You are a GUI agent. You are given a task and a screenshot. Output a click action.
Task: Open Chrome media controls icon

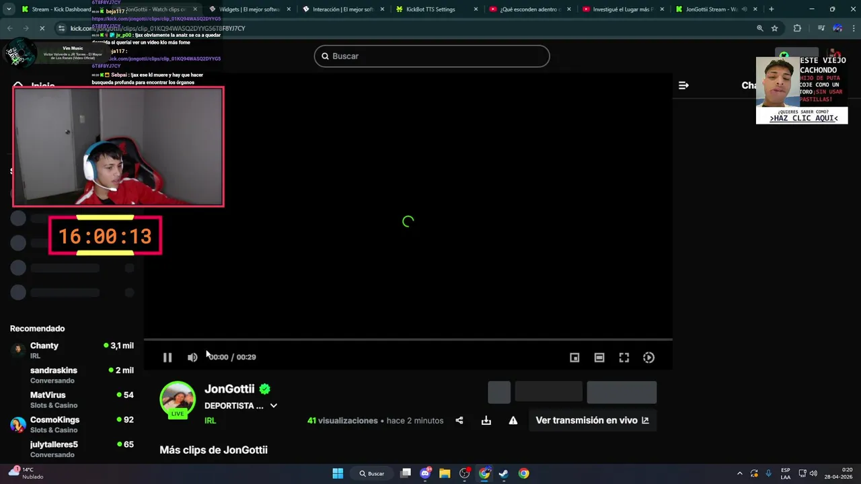coord(821,28)
